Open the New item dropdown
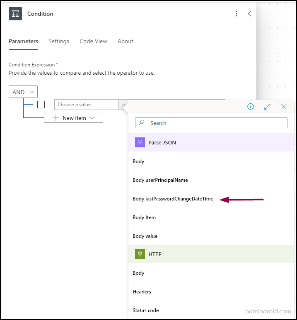297x320 pixels. [74, 118]
